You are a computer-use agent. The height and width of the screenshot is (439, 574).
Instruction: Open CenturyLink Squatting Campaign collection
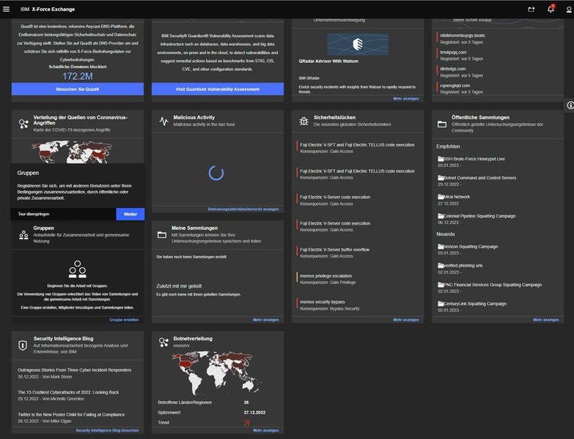point(475,304)
